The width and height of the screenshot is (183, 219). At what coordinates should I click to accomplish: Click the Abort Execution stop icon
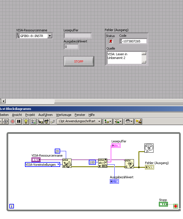pos(12,121)
